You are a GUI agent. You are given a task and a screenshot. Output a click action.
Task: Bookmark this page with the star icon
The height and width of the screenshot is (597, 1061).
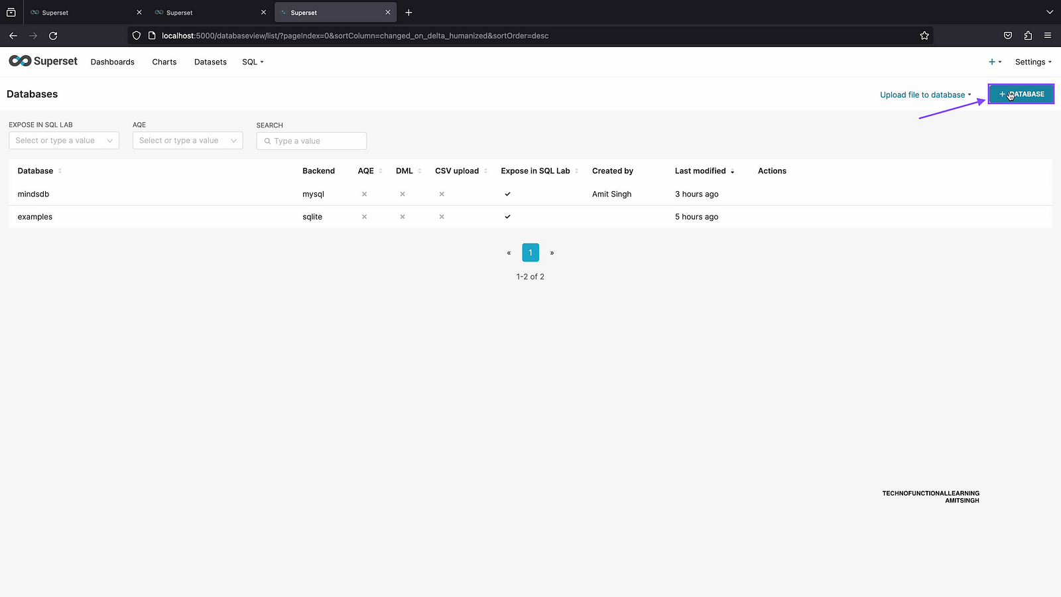coord(924,36)
